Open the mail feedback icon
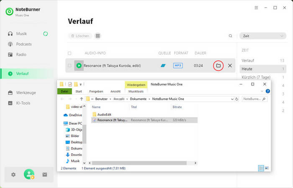 click(x=45, y=175)
